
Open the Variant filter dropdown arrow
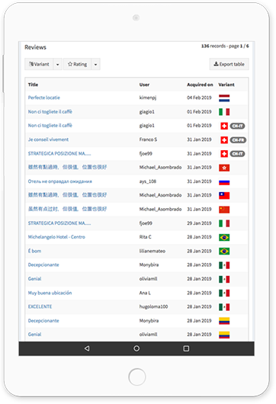(58, 65)
